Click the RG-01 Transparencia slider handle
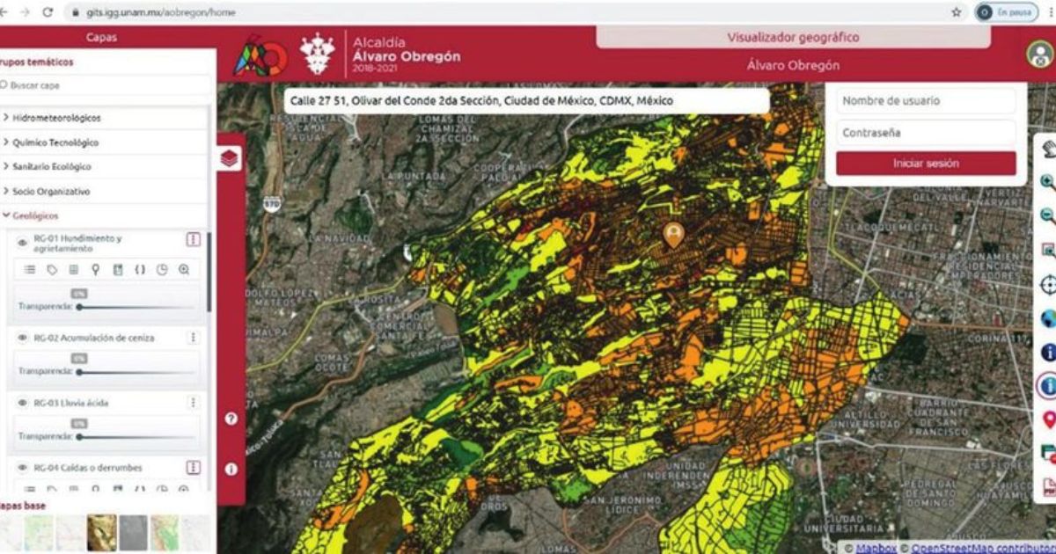The height and width of the screenshot is (554, 1056). [x=80, y=308]
